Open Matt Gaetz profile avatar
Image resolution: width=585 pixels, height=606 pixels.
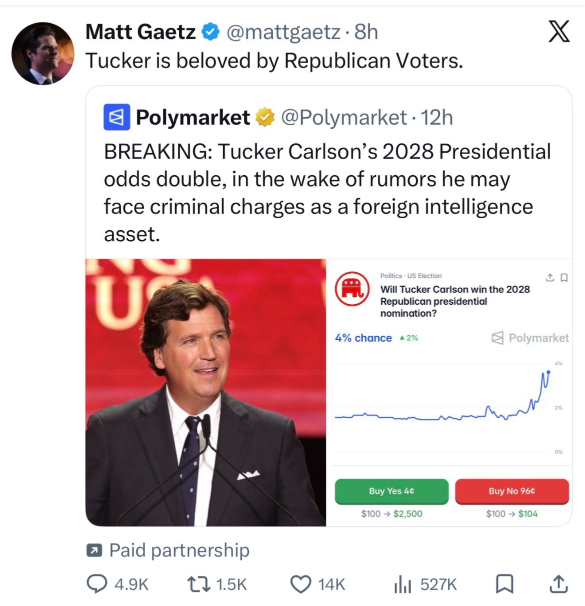pyautogui.click(x=43, y=53)
